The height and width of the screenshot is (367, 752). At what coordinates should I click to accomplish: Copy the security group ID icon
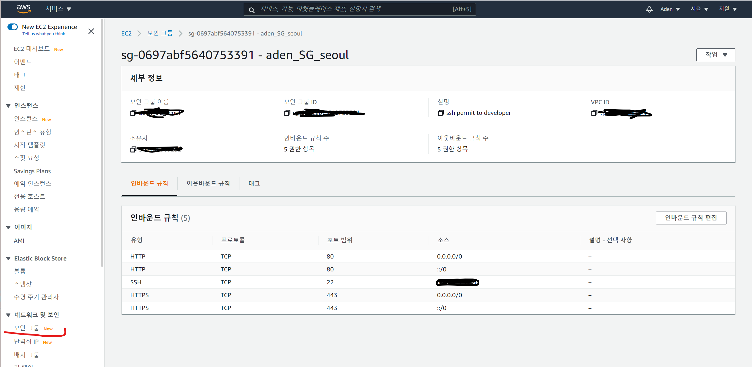(287, 113)
